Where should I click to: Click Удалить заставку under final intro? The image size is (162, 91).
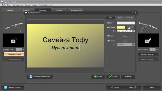pos(148,59)
